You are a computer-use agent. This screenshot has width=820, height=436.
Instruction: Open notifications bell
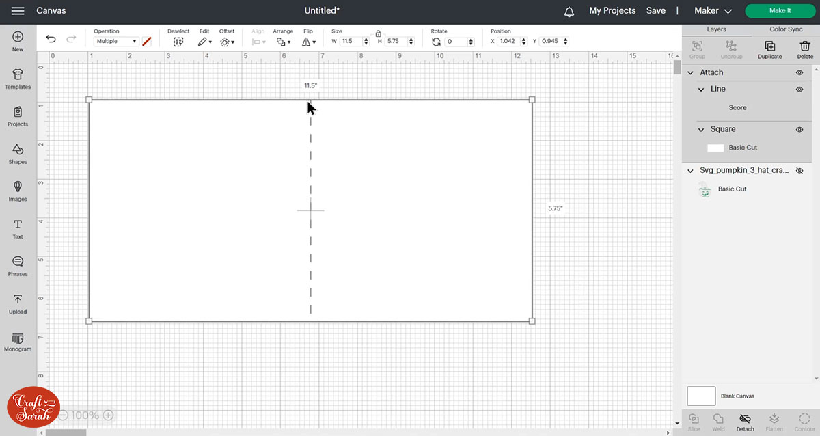click(569, 11)
